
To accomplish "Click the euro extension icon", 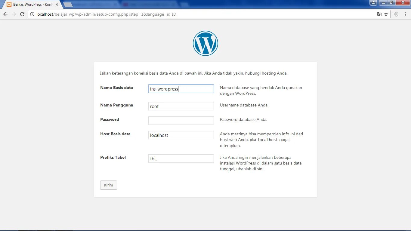I will [396, 14].
